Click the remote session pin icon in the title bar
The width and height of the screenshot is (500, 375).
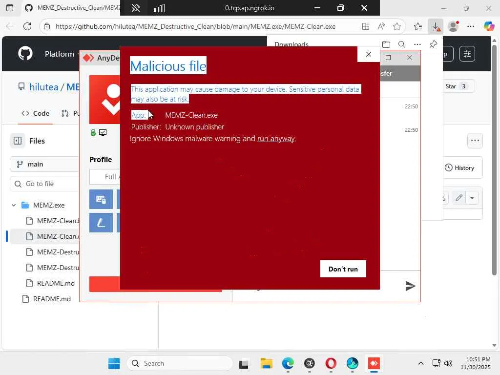click(x=136, y=8)
